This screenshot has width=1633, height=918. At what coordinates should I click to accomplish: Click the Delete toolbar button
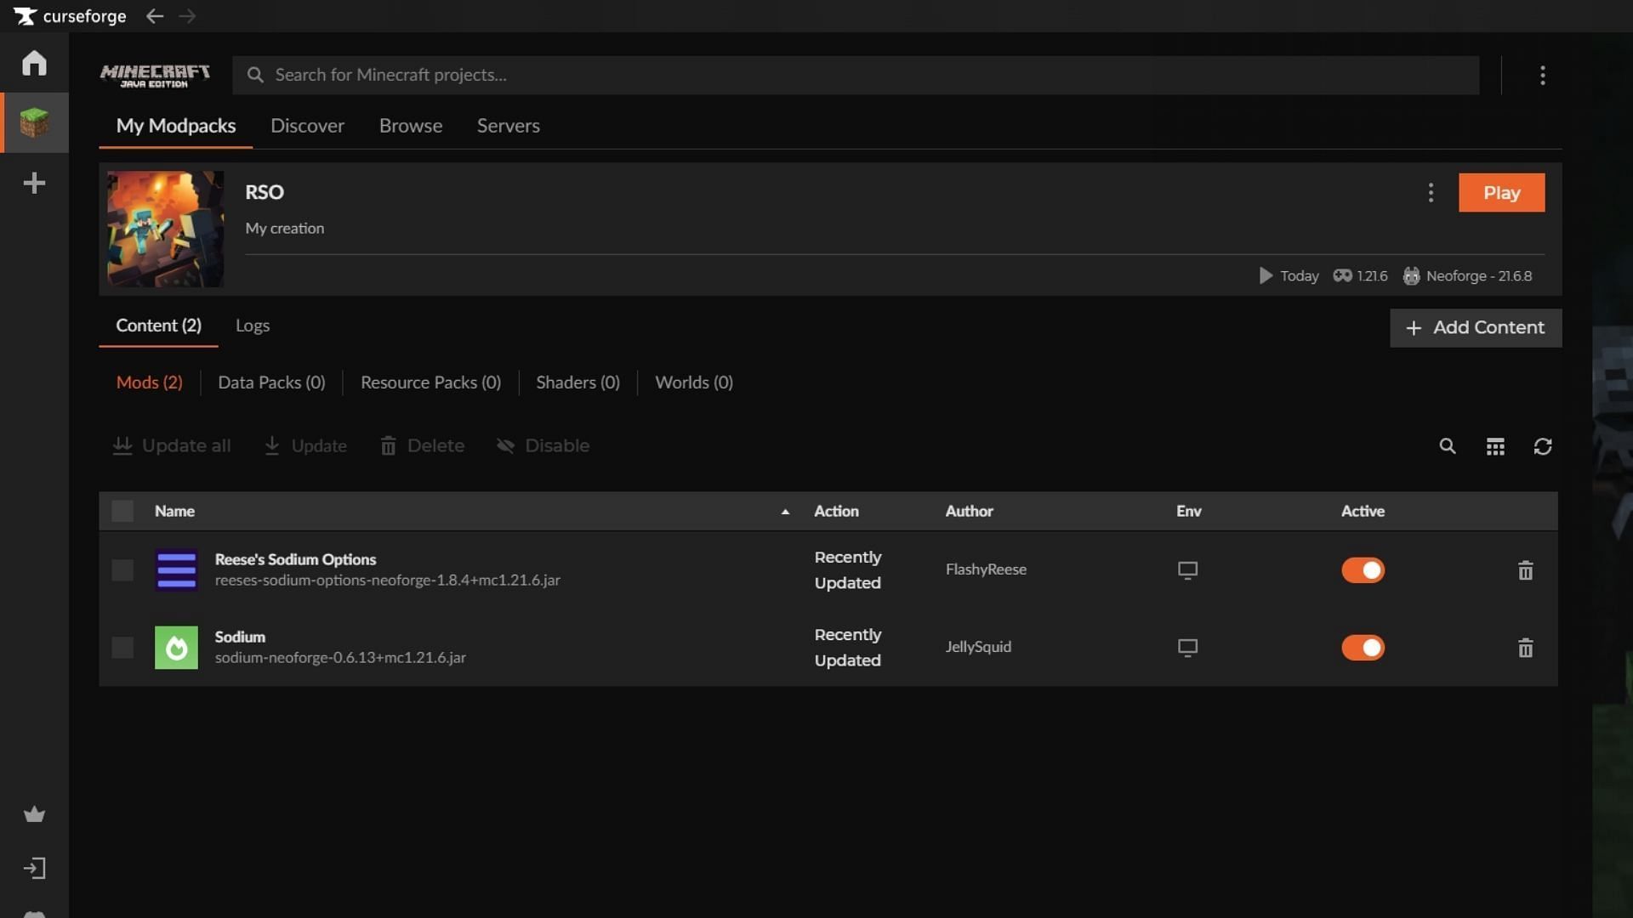click(x=422, y=446)
